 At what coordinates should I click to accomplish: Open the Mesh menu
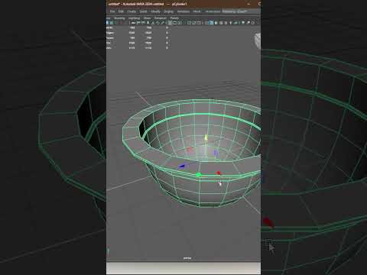coord(196,11)
